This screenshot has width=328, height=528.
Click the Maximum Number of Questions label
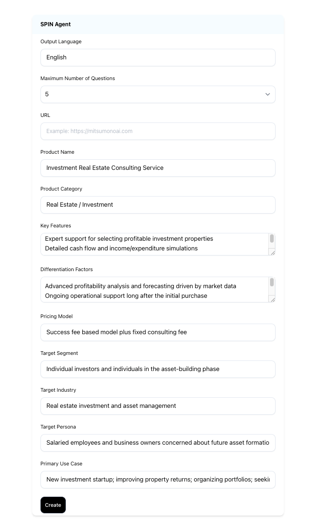(78, 78)
